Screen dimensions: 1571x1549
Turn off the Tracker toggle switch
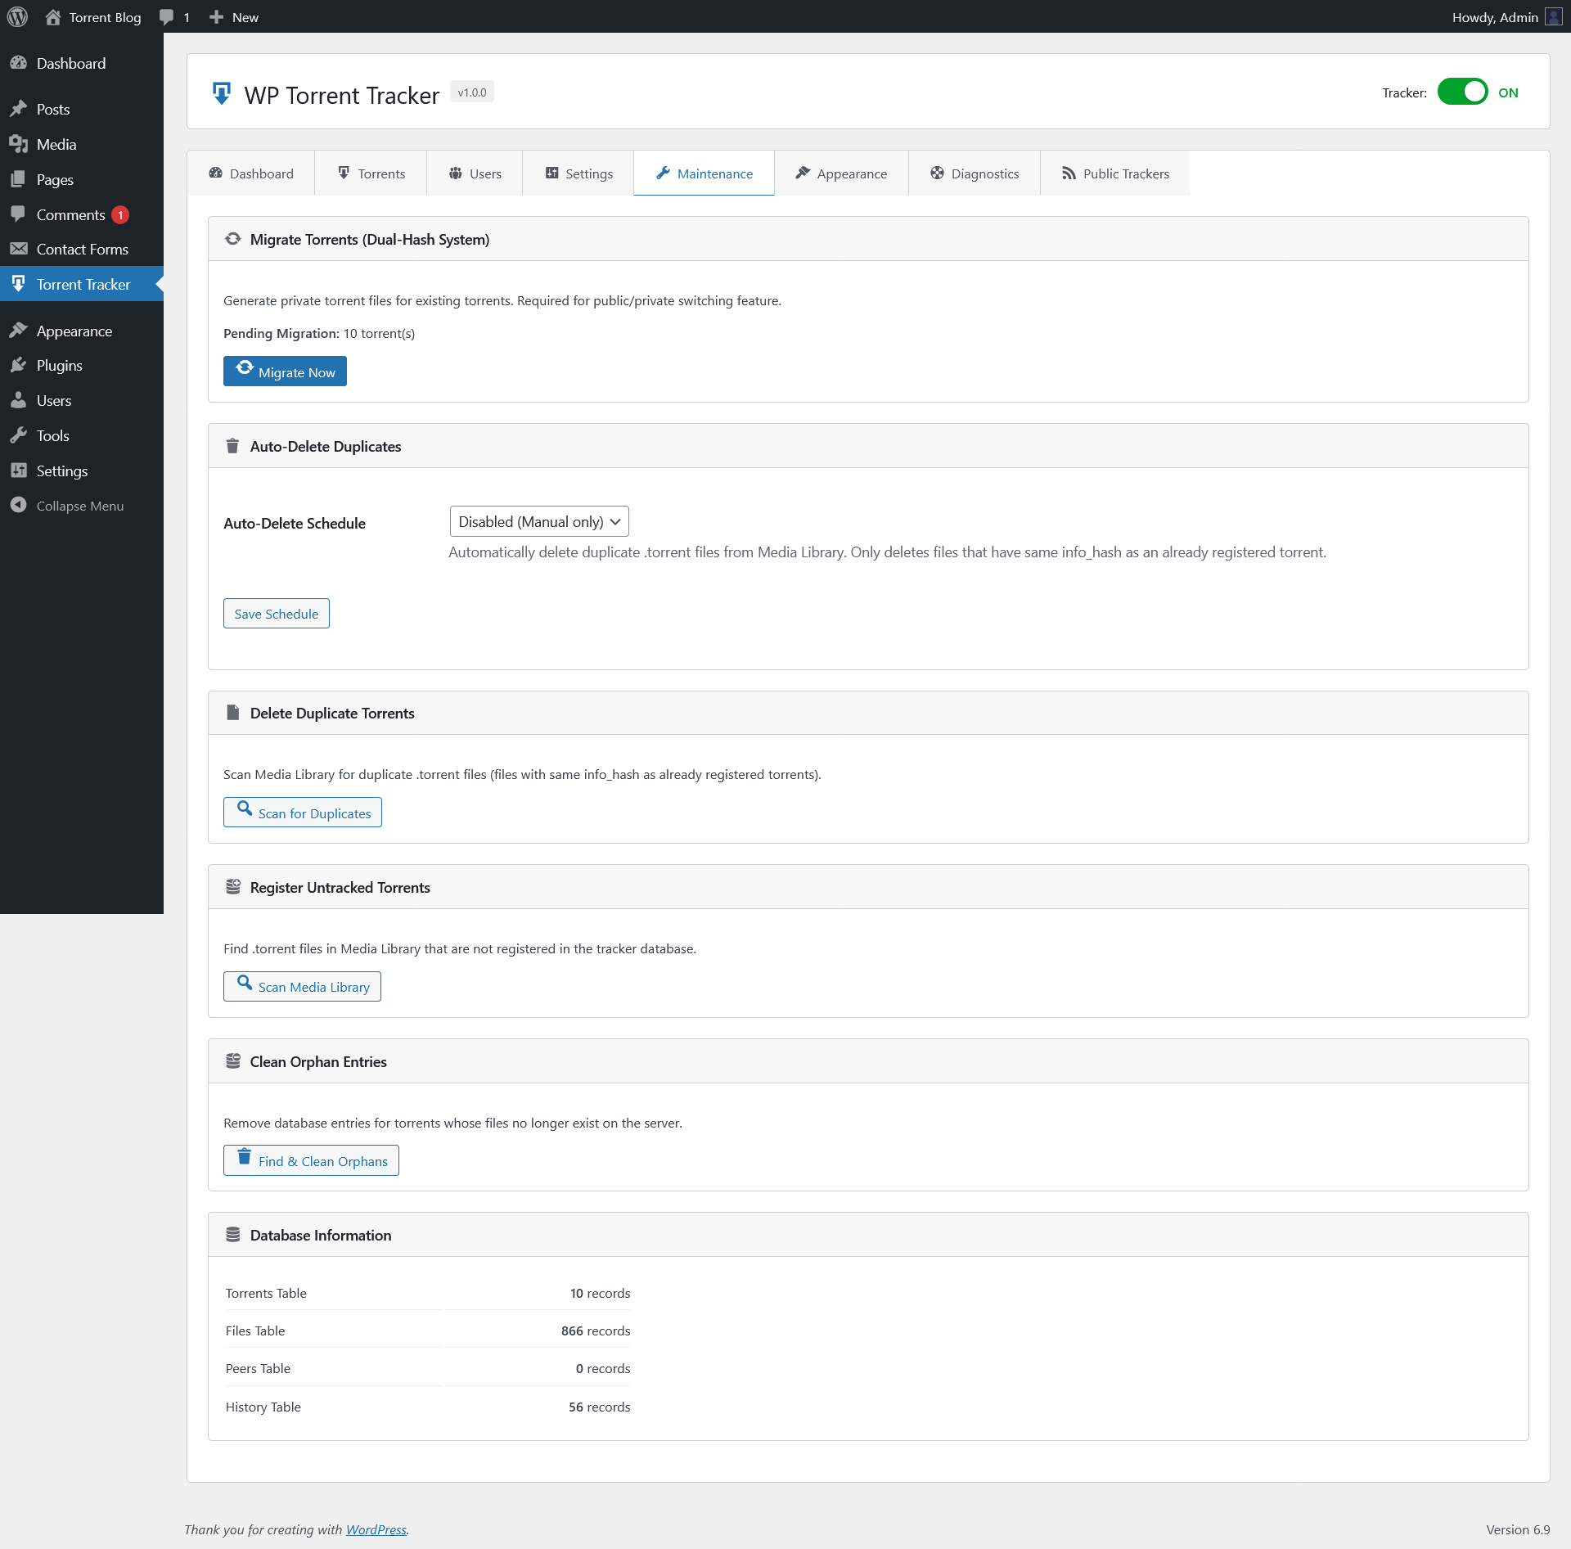(1462, 92)
